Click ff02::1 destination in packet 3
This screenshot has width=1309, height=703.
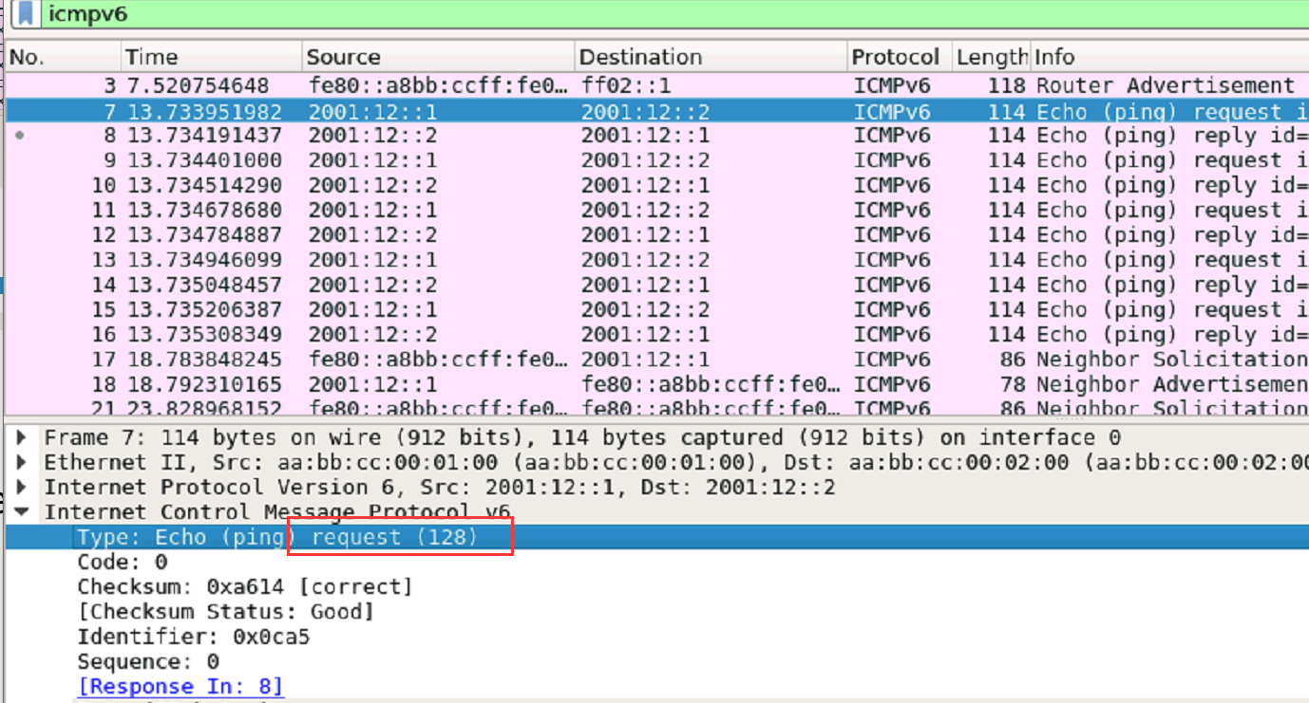[626, 86]
